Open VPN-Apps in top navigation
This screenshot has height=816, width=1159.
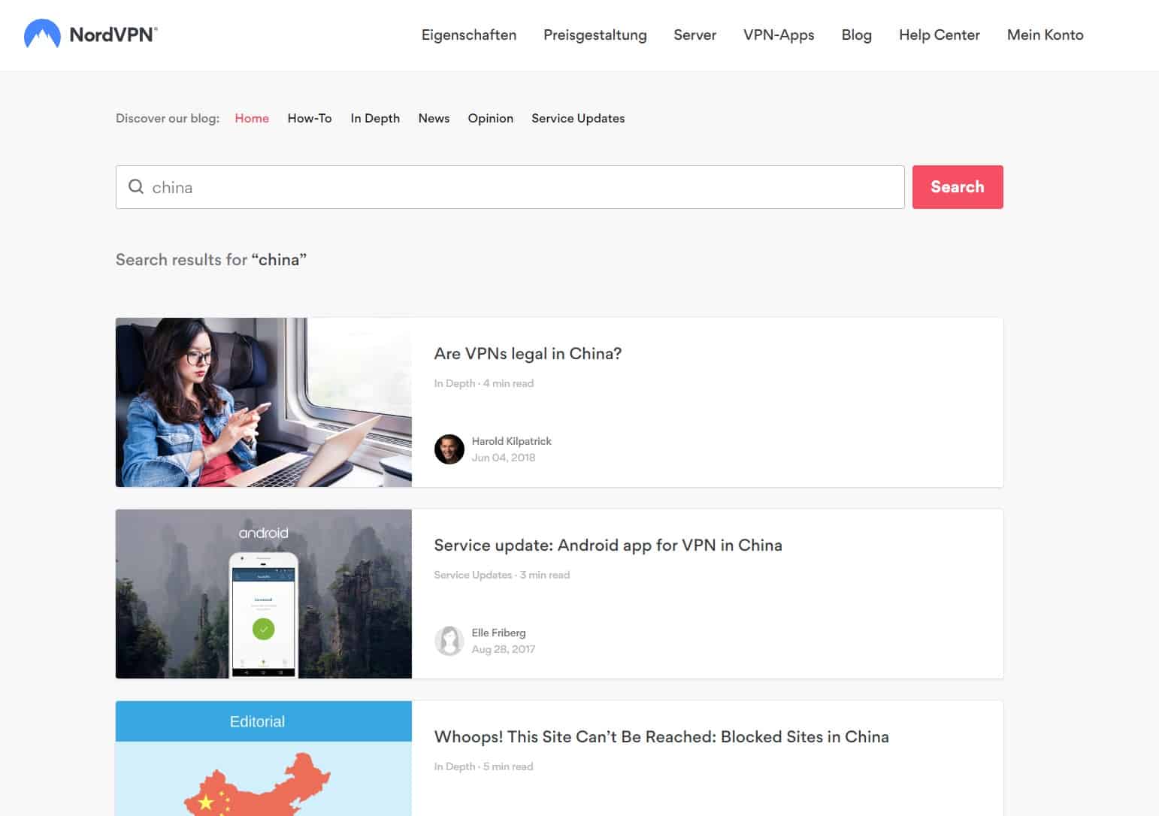pos(779,35)
